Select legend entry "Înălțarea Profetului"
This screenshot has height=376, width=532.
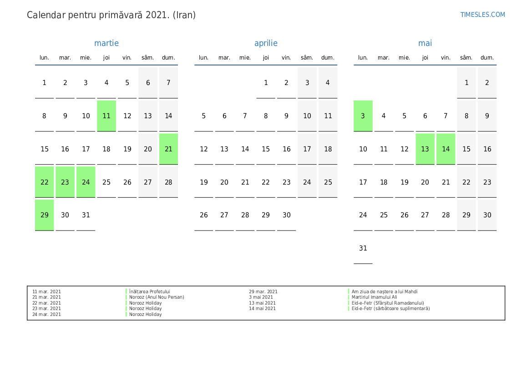(x=150, y=291)
